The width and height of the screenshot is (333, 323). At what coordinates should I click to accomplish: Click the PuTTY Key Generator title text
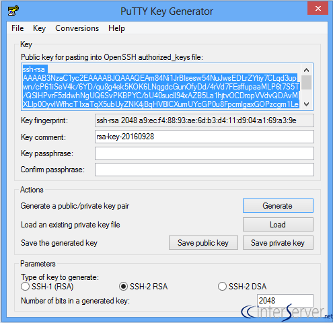tap(167, 11)
